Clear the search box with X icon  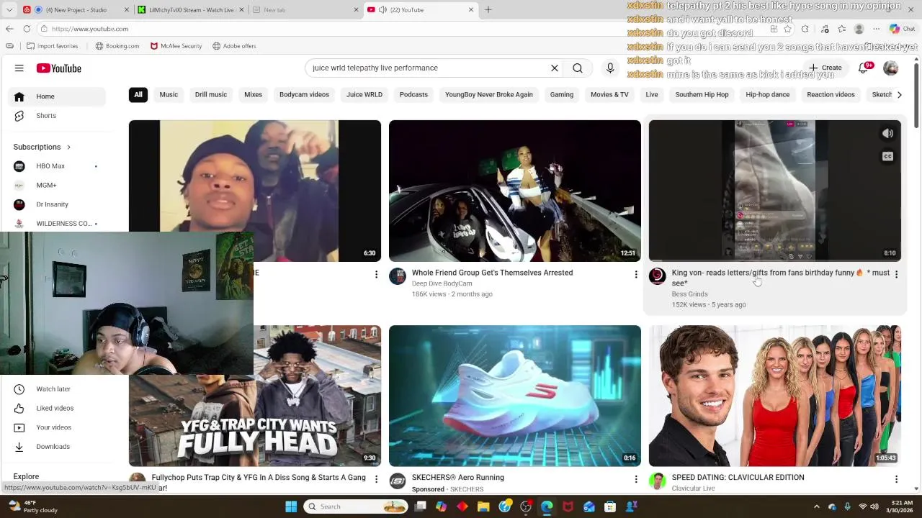(555, 68)
